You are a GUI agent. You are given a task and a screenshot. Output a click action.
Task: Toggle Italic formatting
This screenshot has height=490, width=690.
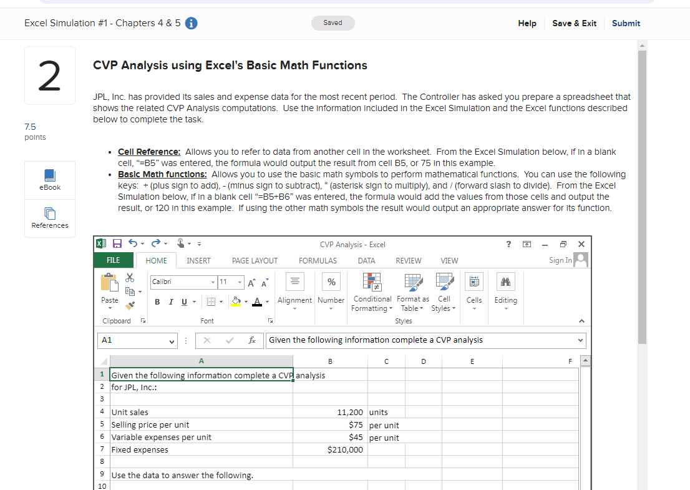click(171, 301)
